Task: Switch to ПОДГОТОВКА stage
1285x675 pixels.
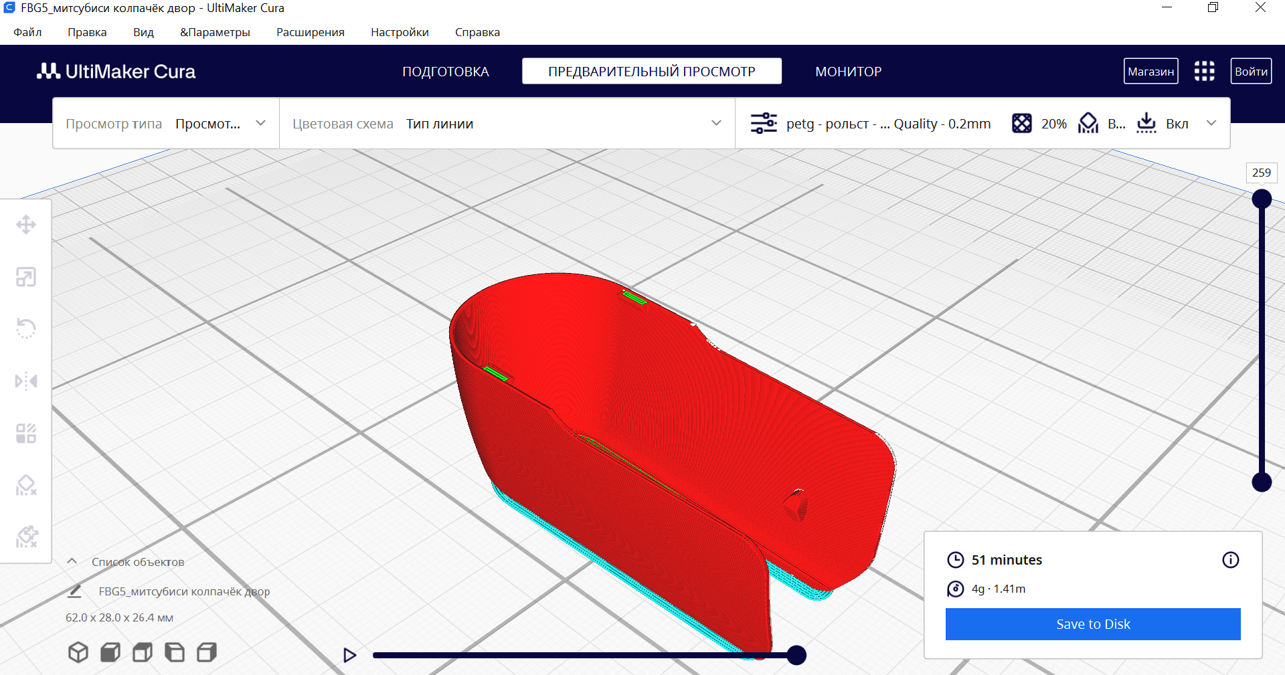Action: click(x=446, y=72)
